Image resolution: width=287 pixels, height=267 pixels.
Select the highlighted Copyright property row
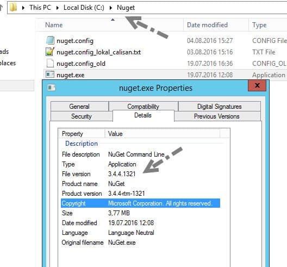tap(140, 203)
